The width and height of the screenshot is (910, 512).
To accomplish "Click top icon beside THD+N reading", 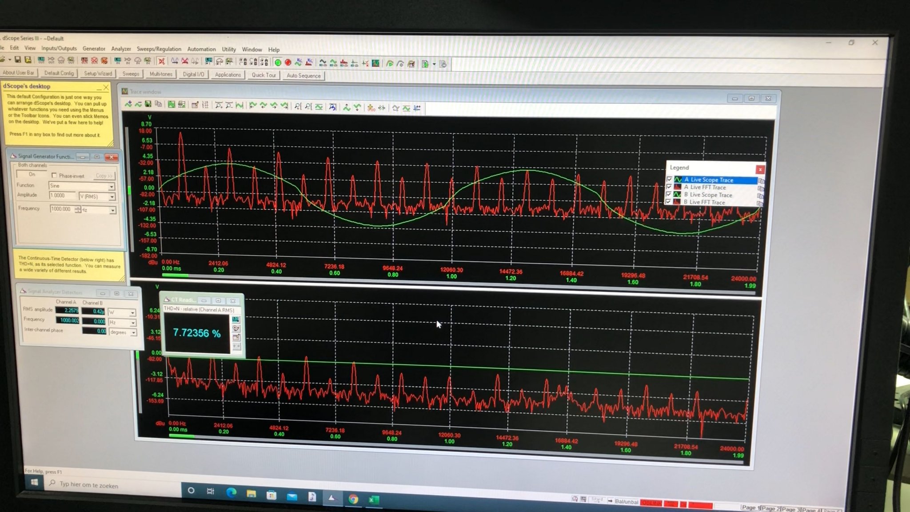I will [236, 320].
